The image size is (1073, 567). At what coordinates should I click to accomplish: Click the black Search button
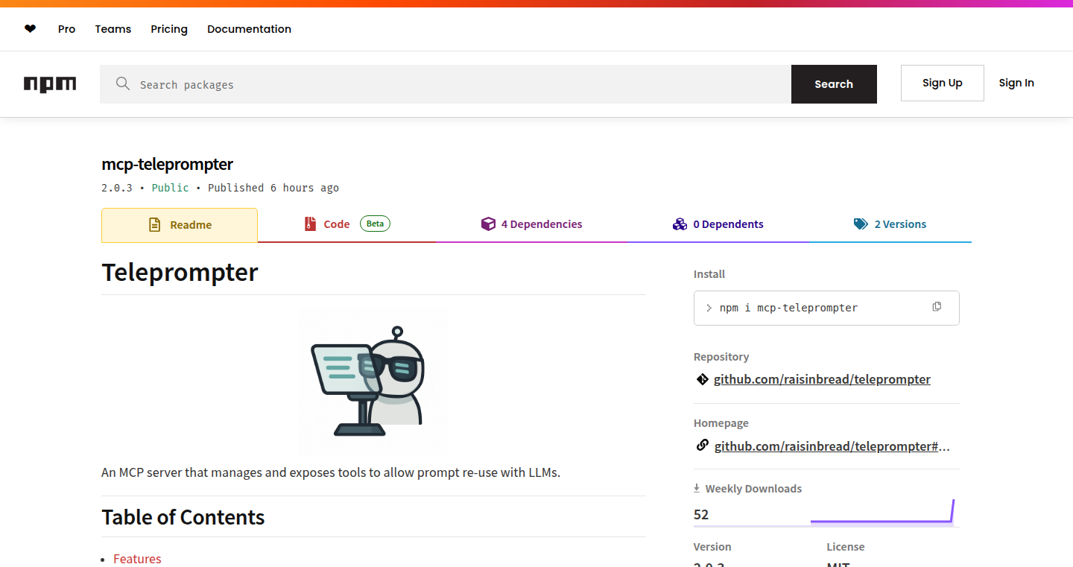[x=834, y=84]
